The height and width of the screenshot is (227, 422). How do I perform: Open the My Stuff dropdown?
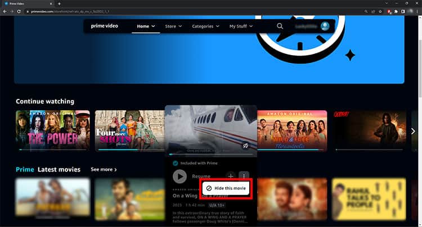click(x=241, y=26)
